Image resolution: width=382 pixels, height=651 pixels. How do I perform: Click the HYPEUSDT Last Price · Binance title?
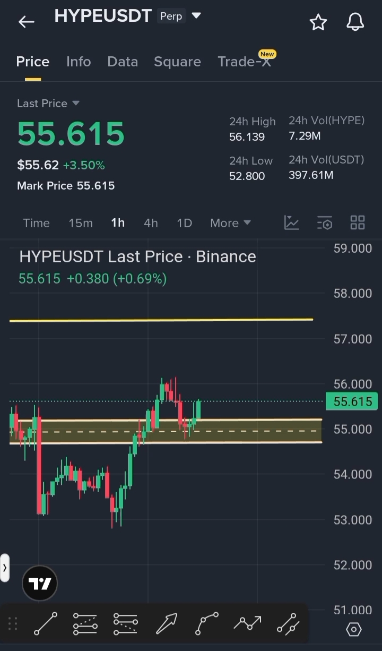(137, 257)
